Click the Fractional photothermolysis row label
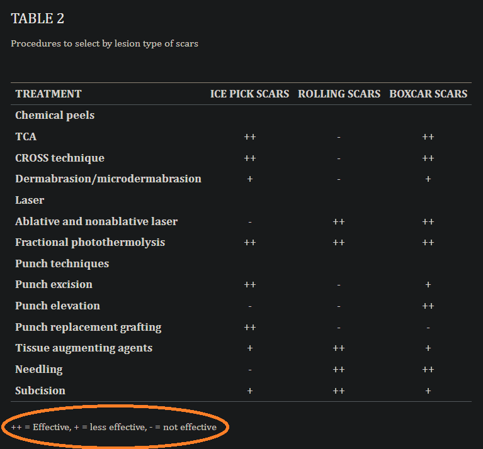Viewport: 483px width, 449px height. [x=90, y=242]
